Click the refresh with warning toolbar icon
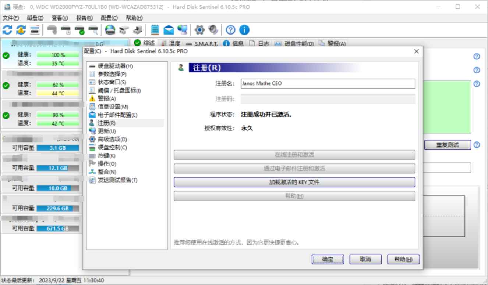The width and height of the screenshot is (488, 285). (x=20, y=30)
